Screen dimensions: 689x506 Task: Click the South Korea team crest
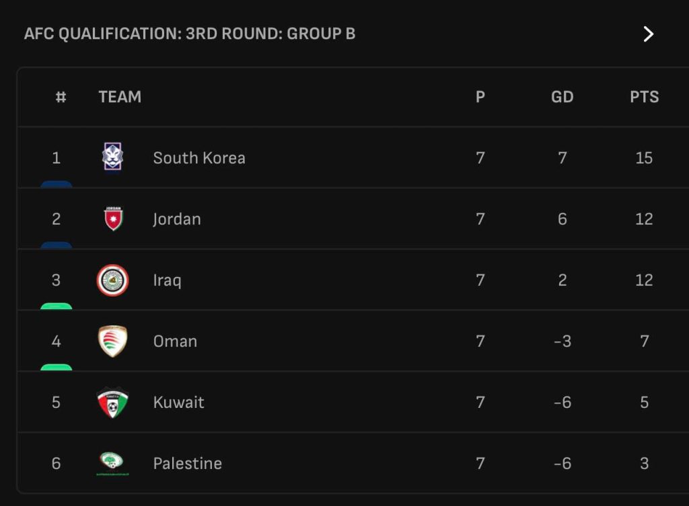(112, 157)
